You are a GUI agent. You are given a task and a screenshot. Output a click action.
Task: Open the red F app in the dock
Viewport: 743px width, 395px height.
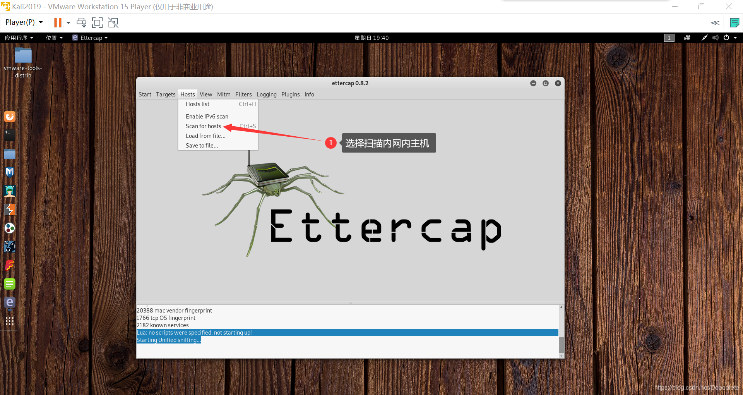(10, 265)
